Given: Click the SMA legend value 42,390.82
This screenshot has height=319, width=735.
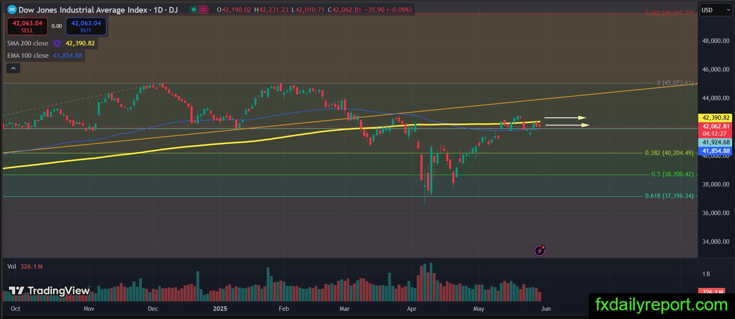Looking at the screenshot, I should point(80,43).
